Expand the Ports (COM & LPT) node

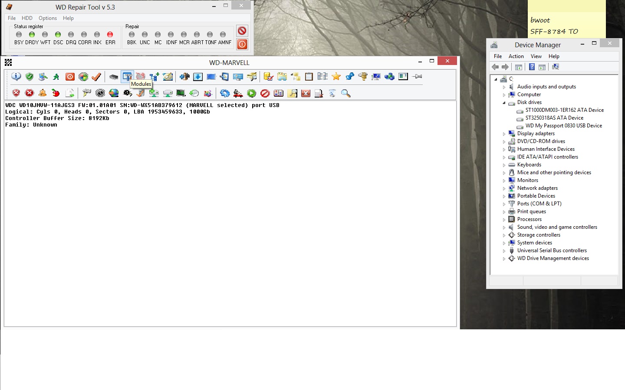[504, 204]
